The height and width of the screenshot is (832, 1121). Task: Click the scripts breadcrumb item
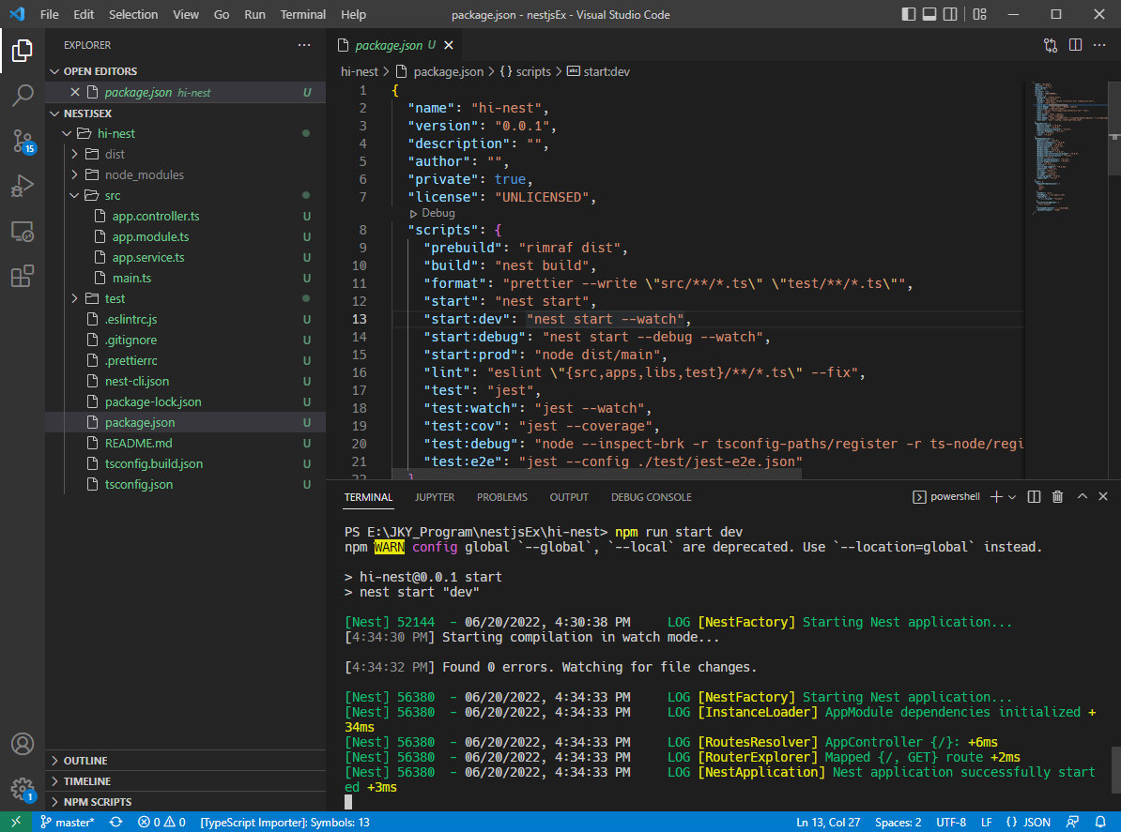pos(526,71)
